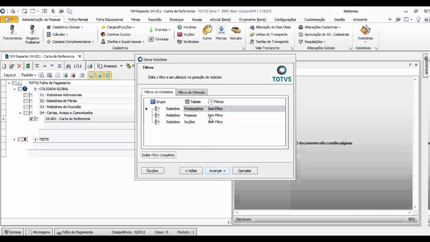Select the Pessoas filter row

[x=215, y=115]
